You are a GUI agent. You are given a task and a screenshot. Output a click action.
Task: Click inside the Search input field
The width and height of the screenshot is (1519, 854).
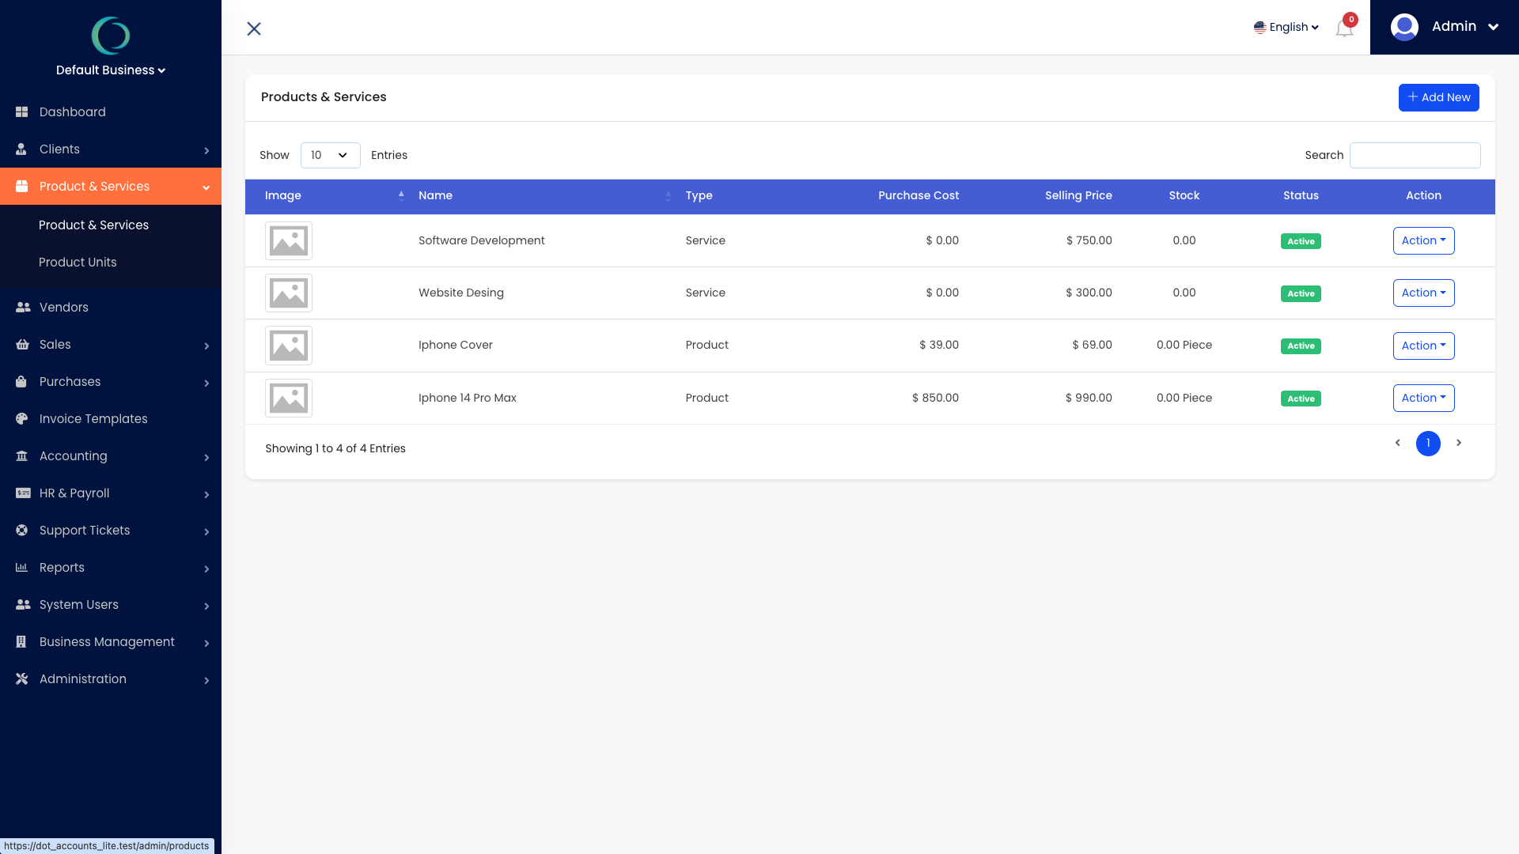point(1415,155)
